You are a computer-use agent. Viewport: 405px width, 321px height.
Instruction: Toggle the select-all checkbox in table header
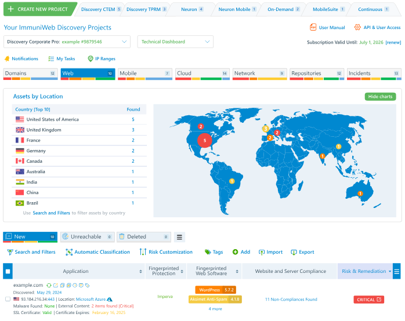(x=8, y=271)
